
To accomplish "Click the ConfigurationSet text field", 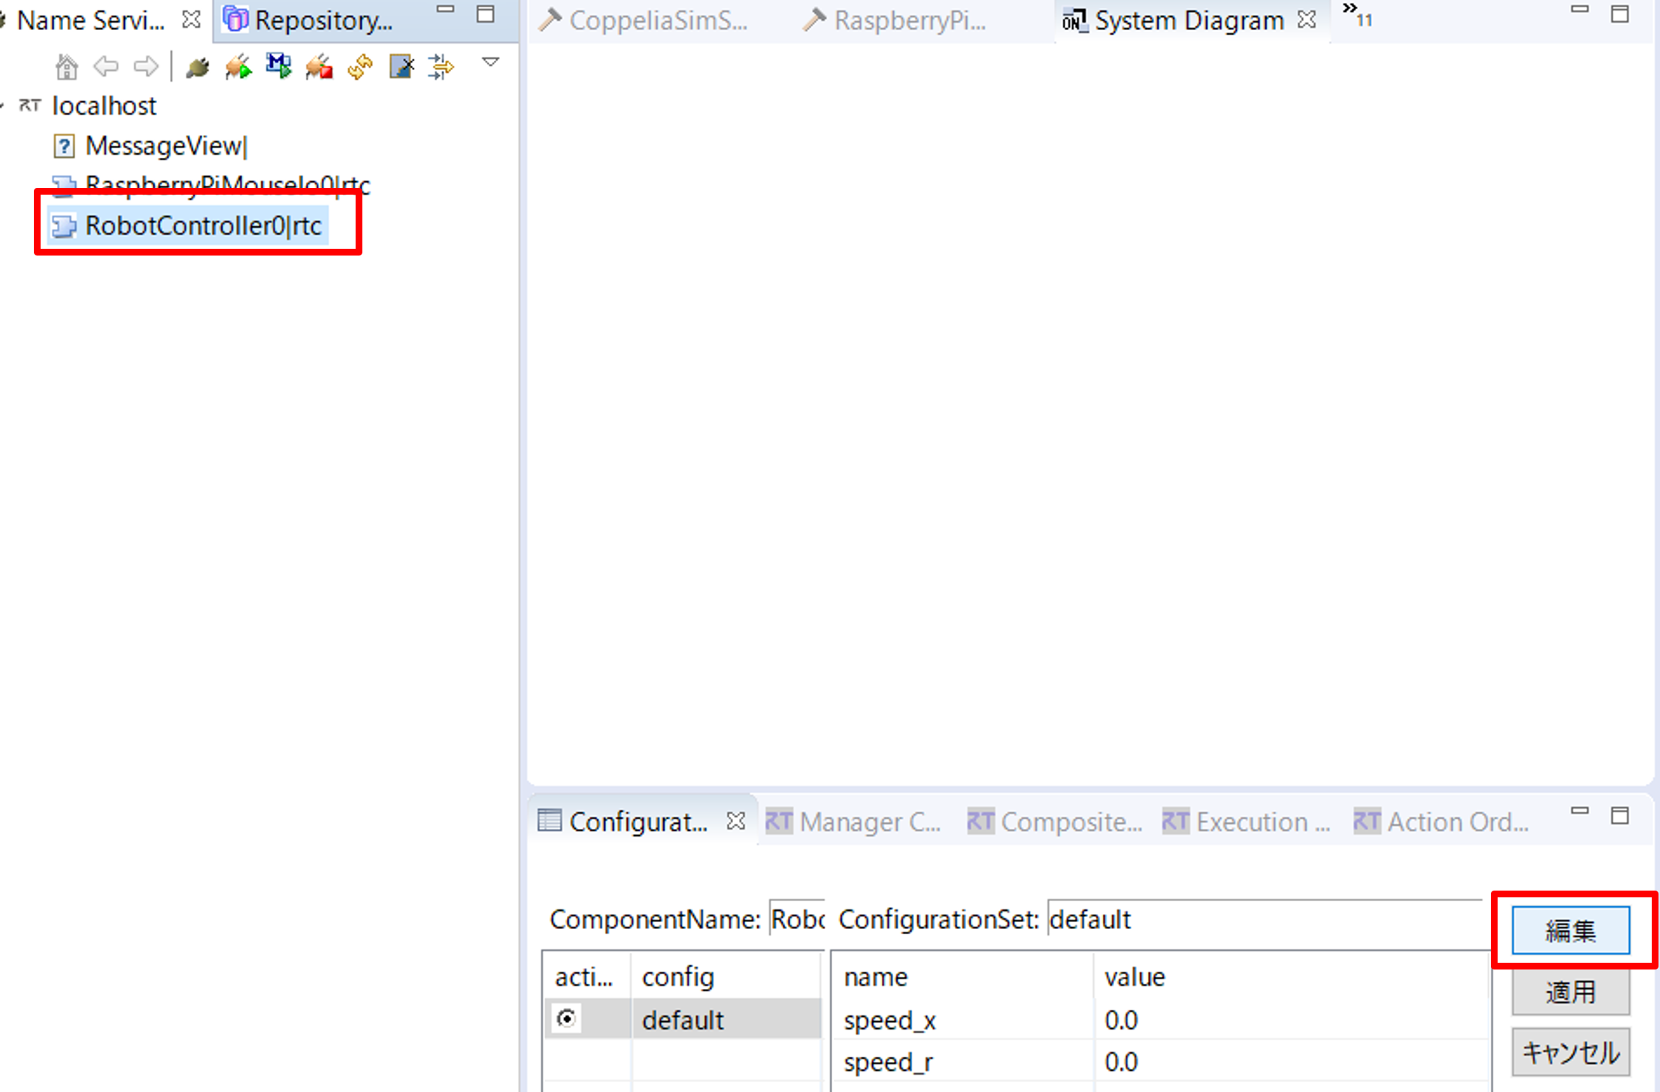I will pyautogui.click(x=1263, y=919).
